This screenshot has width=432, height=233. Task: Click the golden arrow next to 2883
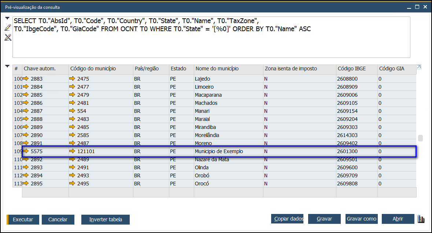[26, 79]
